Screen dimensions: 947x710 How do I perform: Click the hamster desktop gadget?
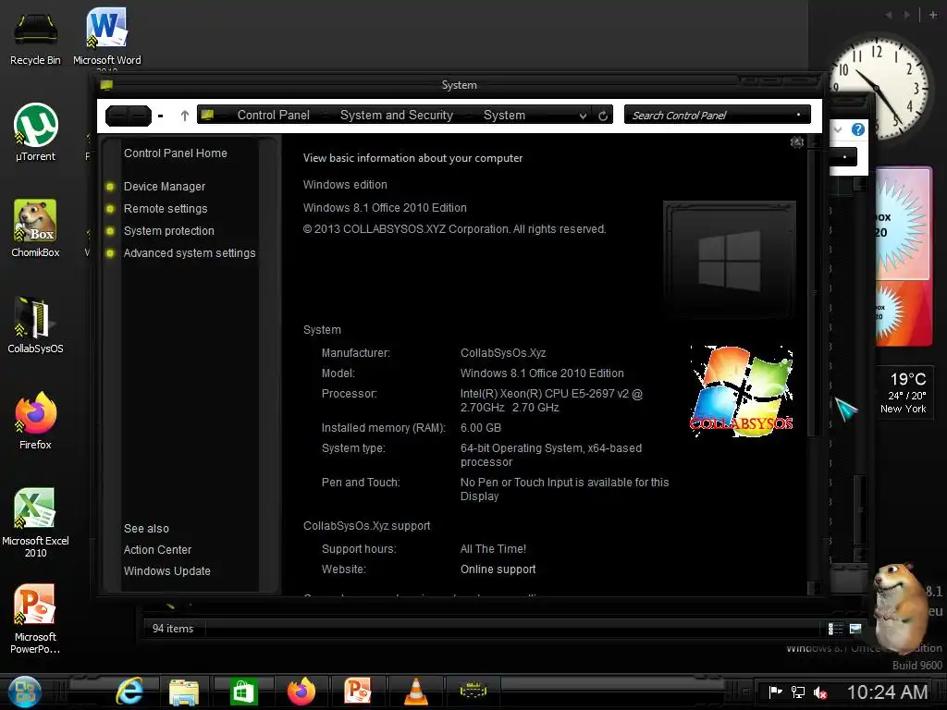(901, 608)
